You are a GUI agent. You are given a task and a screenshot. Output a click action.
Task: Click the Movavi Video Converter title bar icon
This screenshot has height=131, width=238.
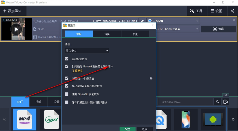point(3,2)
